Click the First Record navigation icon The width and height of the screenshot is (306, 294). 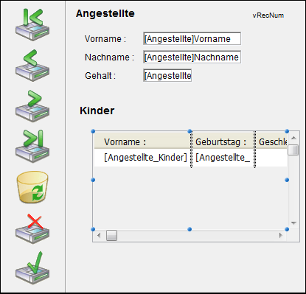(x=32, y=24)
